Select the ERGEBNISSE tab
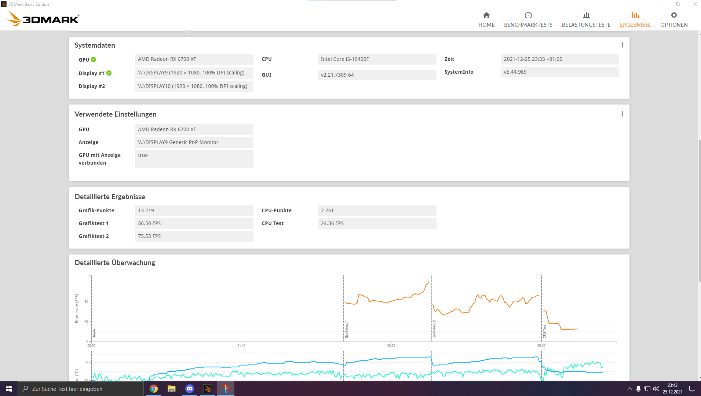 pos(635,19)
